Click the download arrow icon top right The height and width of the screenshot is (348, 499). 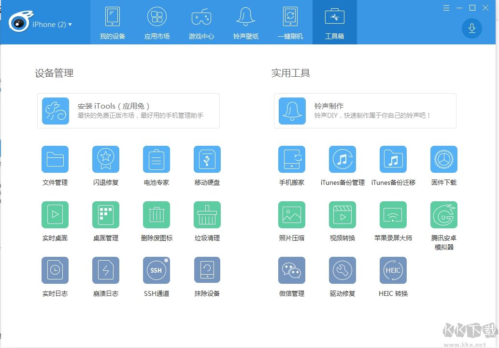[471, 28]
